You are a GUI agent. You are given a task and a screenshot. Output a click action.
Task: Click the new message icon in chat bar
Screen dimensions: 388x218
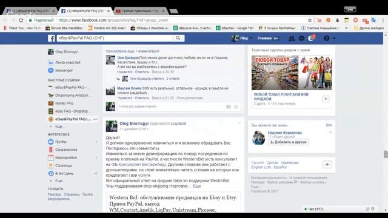tap(367, 209)
